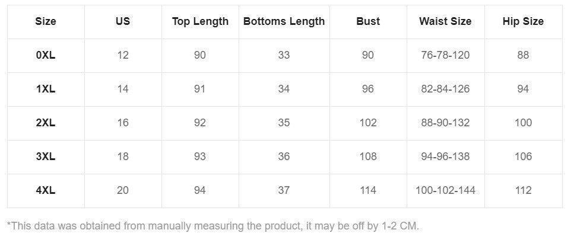The height and width of the screenshot is (252, 574).
Task: Click the 0XL size row label
Action: pos(46,55)
